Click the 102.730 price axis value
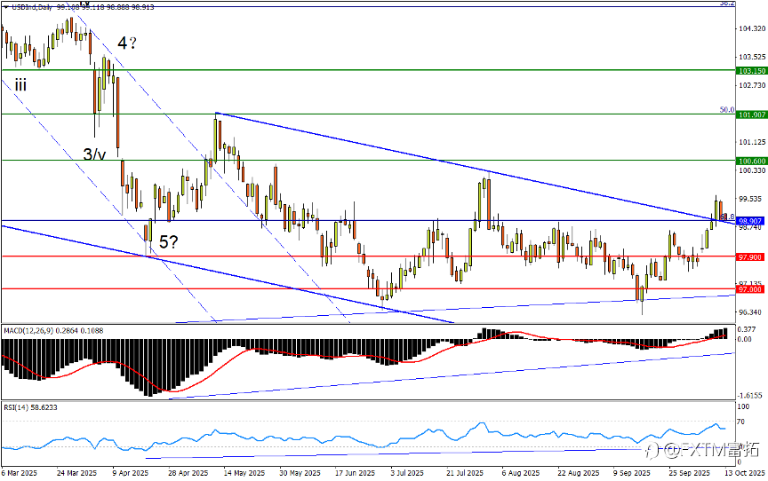This screenshot has height=481, width=768. pyautogui.click(x=752, y=85)
